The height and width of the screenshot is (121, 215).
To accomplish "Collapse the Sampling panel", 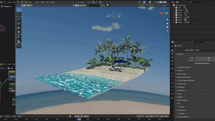I will (180, 54).
